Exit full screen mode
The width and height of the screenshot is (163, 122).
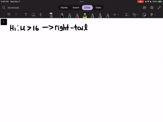click(159, 8)
